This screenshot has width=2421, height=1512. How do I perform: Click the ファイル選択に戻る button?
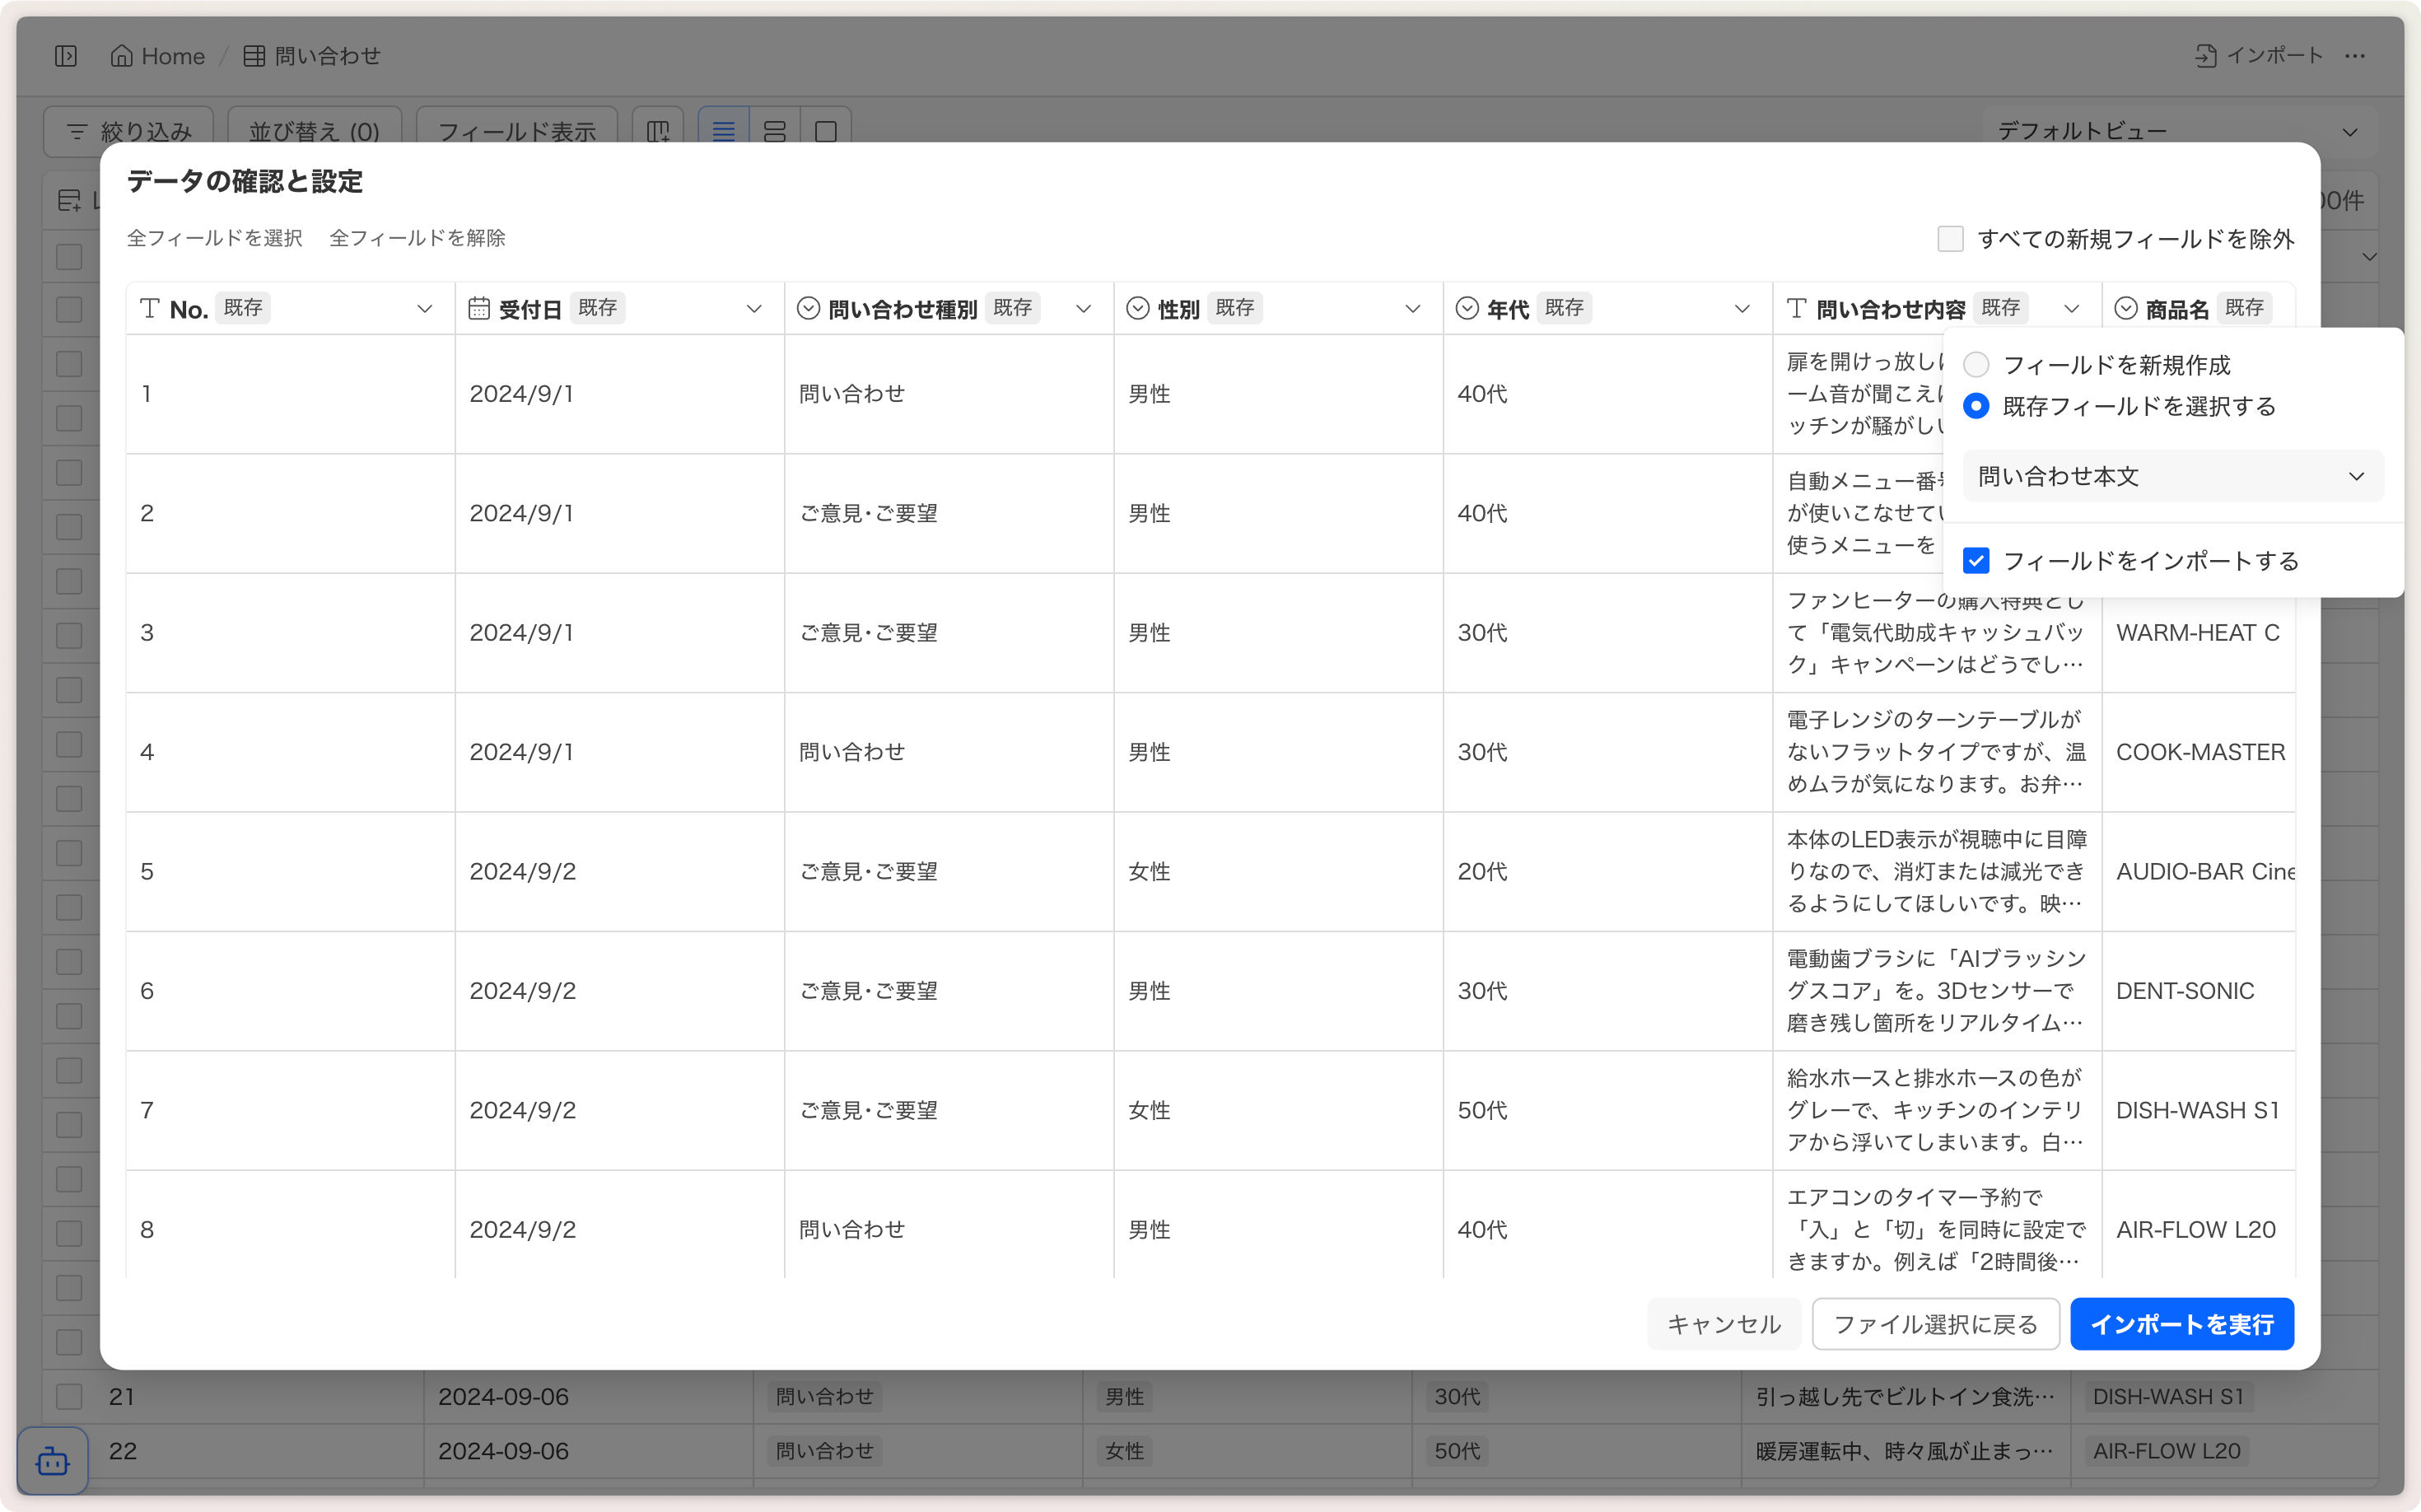1935,1324
